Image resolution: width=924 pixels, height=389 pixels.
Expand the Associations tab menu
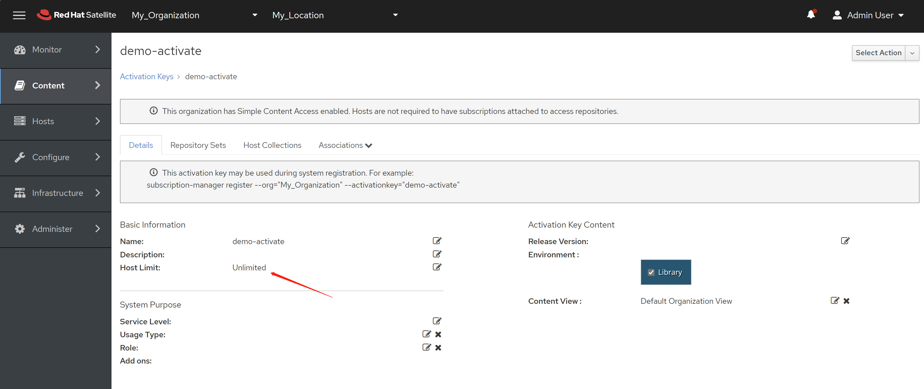click(345, 145)
